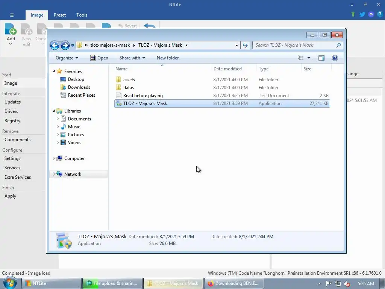Open the address bar history dropdown
Screen dimensions: 385x289
(236, 45)
